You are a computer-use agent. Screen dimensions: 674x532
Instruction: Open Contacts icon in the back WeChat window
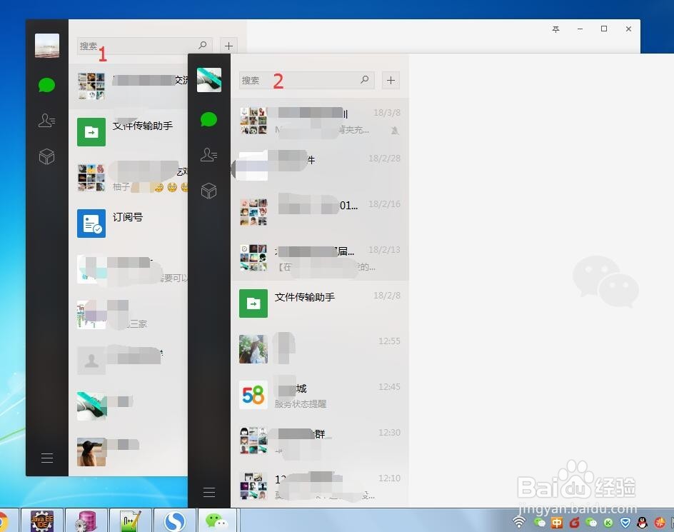(47, 121)
